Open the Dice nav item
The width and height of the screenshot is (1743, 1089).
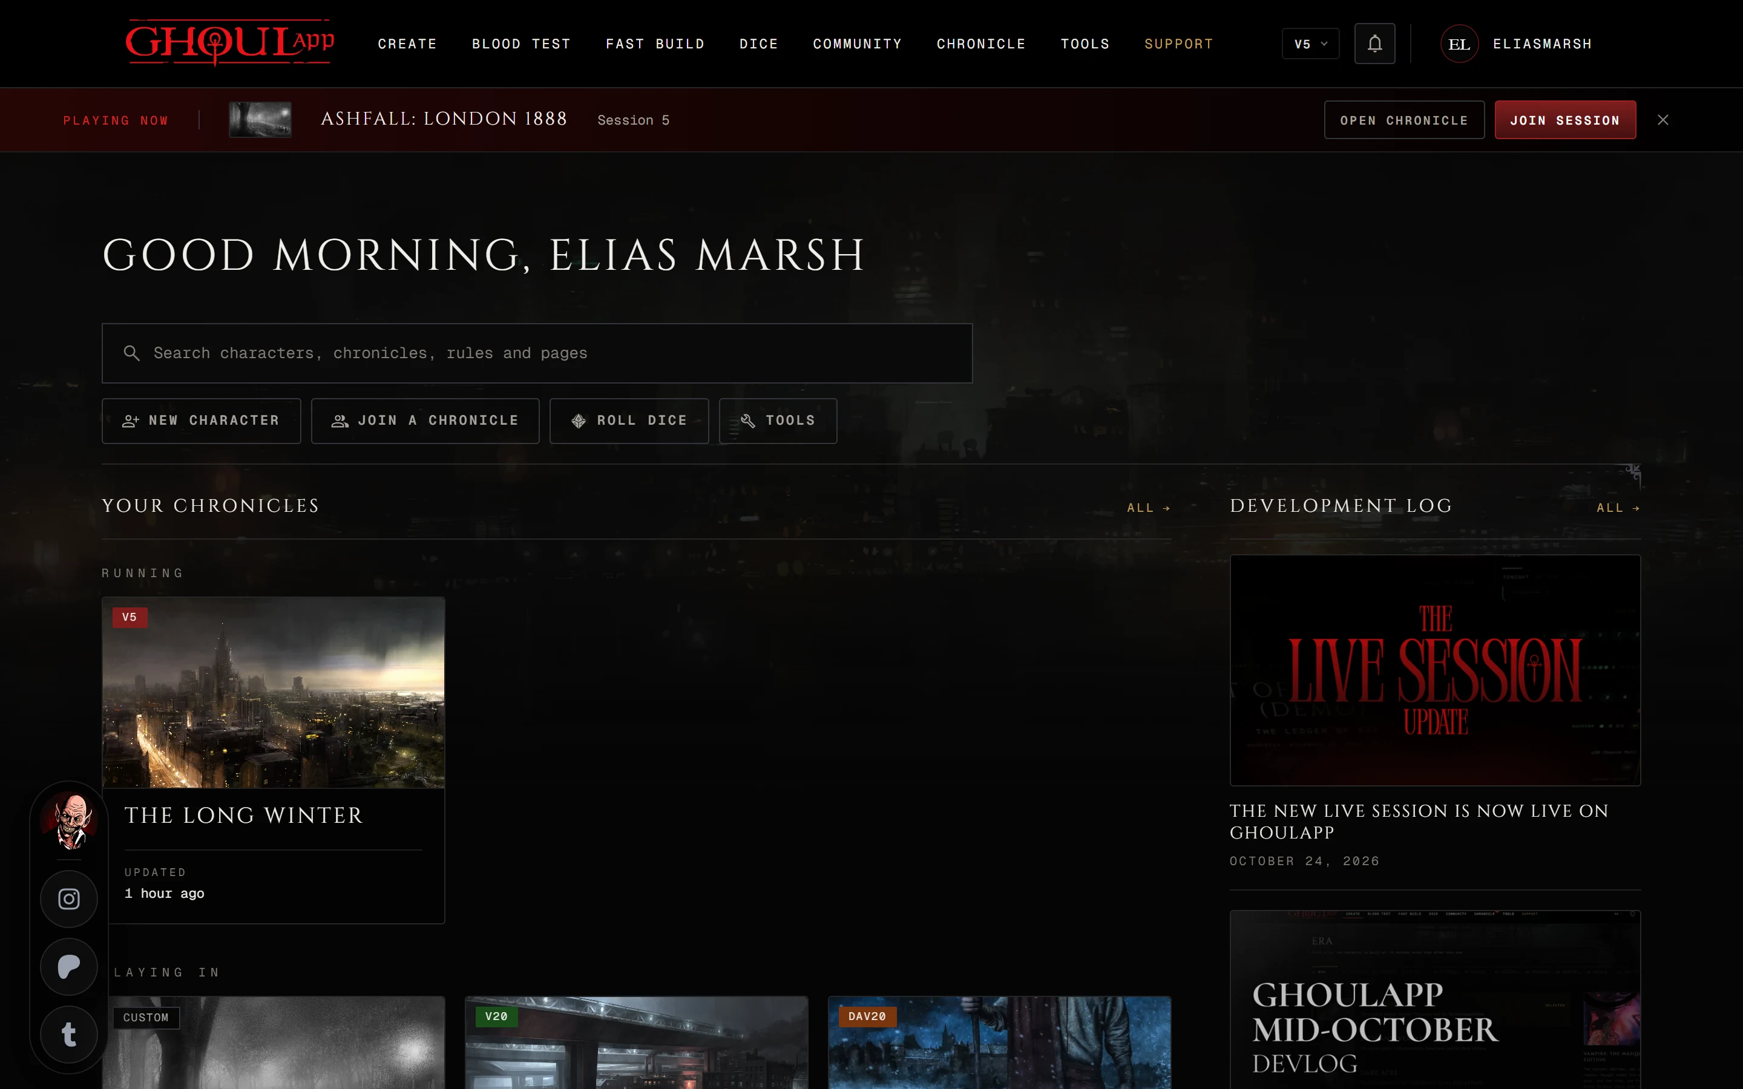758,44
